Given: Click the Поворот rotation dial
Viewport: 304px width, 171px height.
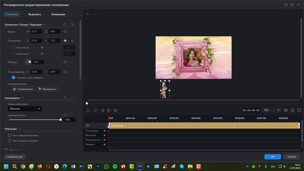Looking at the screenshot, I should tap(28, 62).
